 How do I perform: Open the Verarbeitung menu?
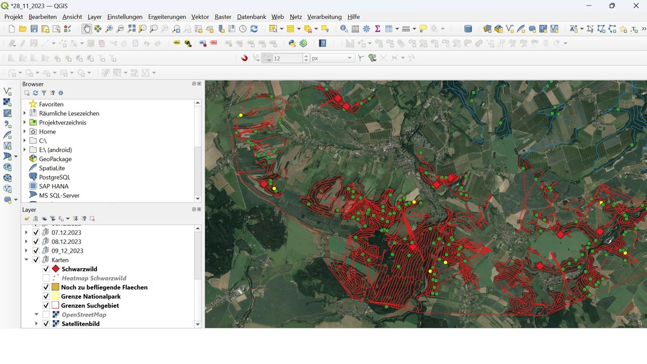coord(324,17)
